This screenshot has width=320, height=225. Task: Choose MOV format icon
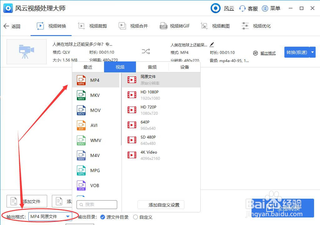[x=81, y=110]
